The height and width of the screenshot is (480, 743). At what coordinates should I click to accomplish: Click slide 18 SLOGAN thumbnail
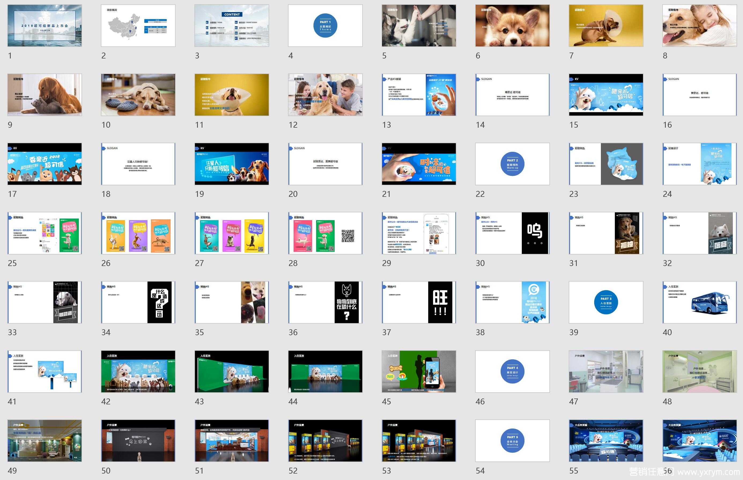tap(138, 164)
